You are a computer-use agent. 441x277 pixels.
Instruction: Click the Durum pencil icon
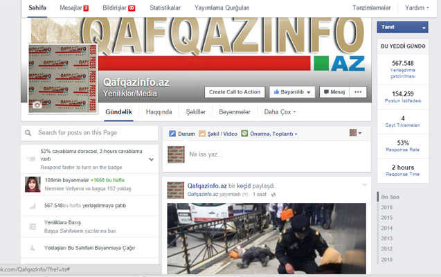click(x=172, y=134)
